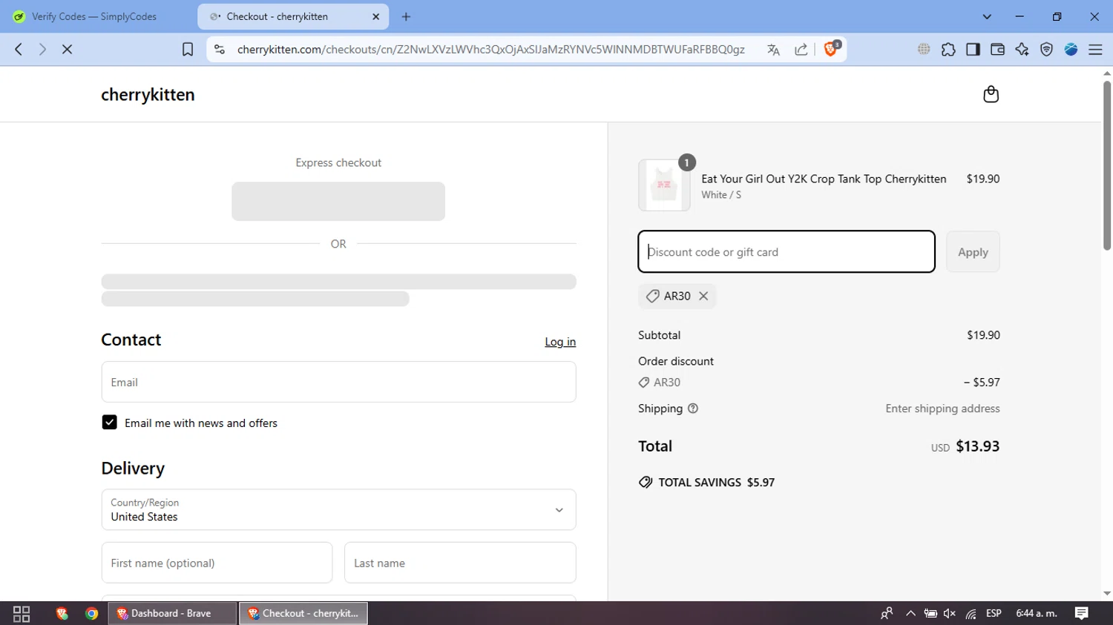1113x625 pixels.
Task: Click the battery tray icon
Action: click(x=930, y=613)
